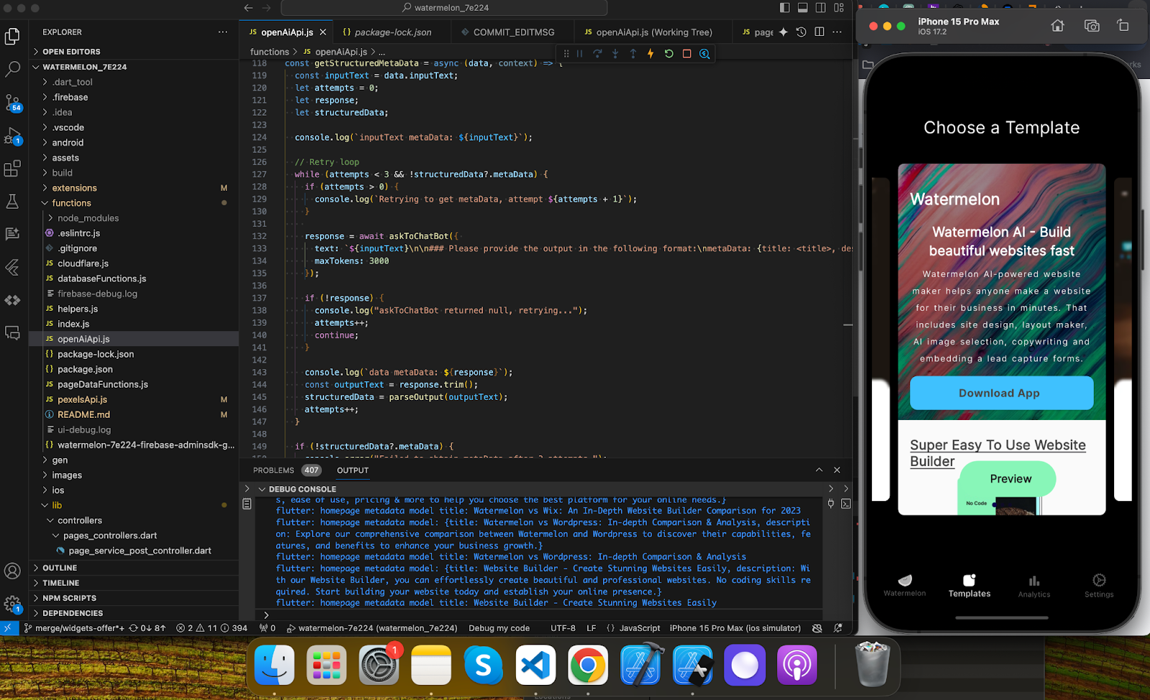The width and height of the screenshot is (1150, 700).
Task: Open the timeline history icon in editor actions
Action: pyautogui.click(x=801, y=32)
